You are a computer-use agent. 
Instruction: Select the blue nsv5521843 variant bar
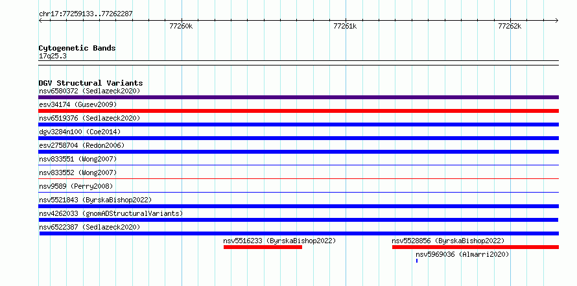click(298, 206)
